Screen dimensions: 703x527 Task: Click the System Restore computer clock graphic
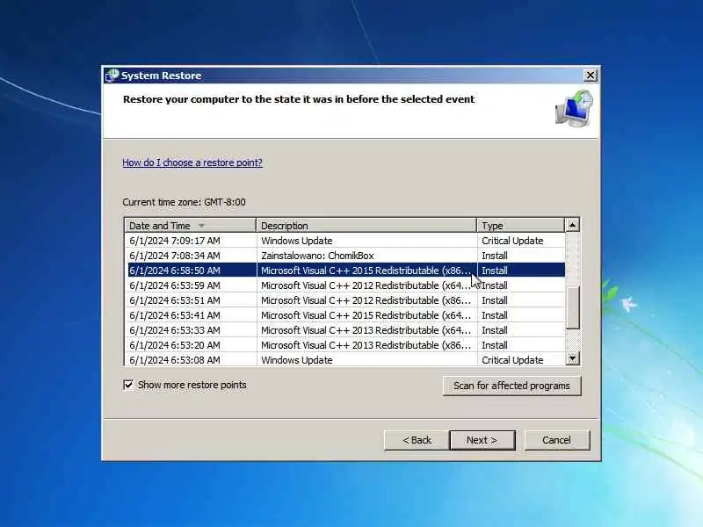[574, 108]
